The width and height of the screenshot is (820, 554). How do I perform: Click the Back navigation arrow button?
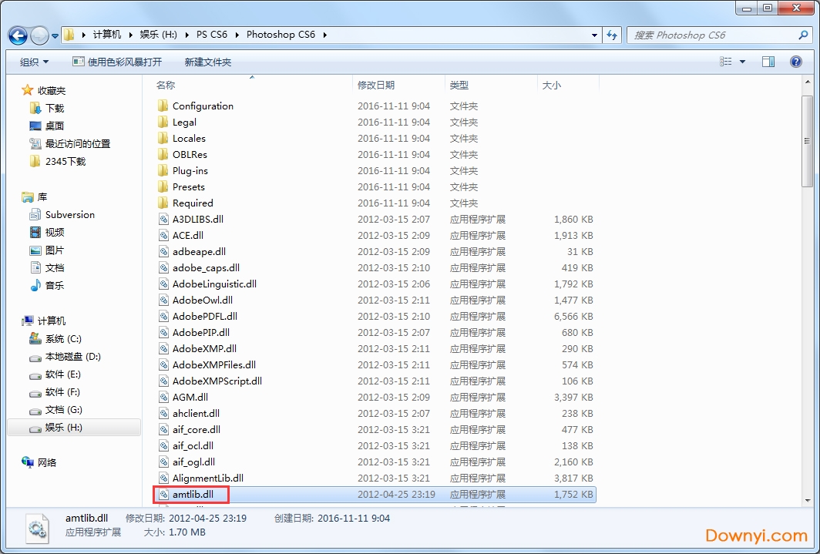(18, 35)
